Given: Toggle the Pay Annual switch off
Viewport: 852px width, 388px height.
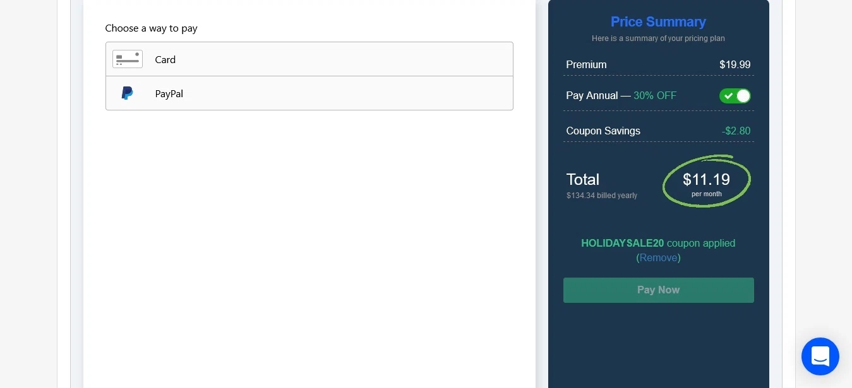Looking at the screenshot, I should coord(735,96).
